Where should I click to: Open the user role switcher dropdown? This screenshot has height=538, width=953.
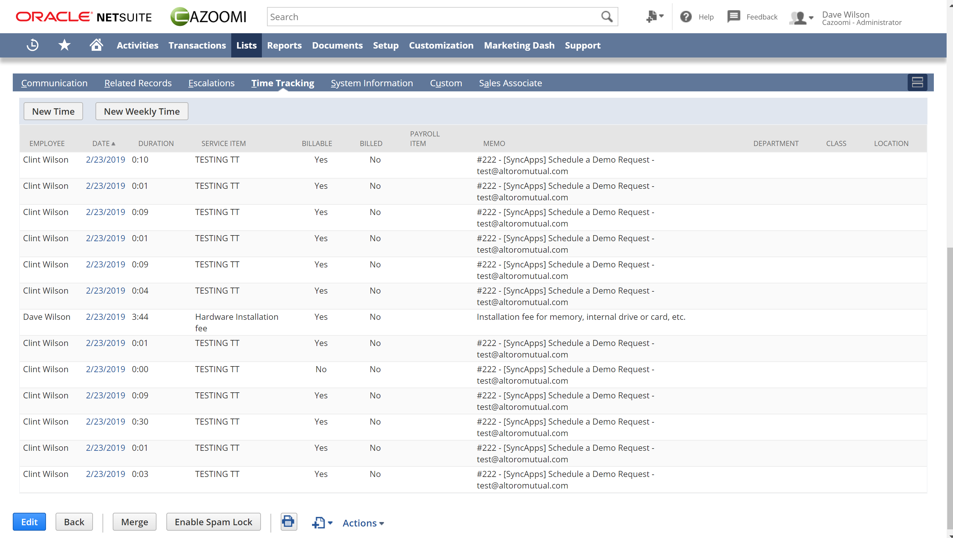click(x=801, y=17)
